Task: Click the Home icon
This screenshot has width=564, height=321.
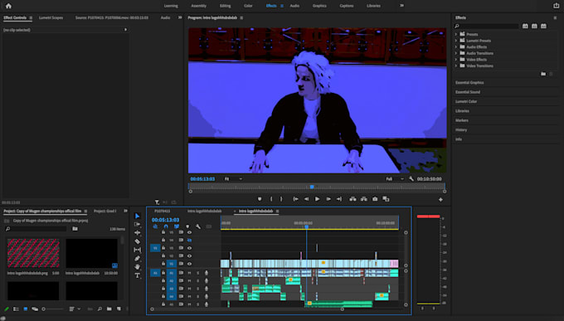Action: click(8, 6)
